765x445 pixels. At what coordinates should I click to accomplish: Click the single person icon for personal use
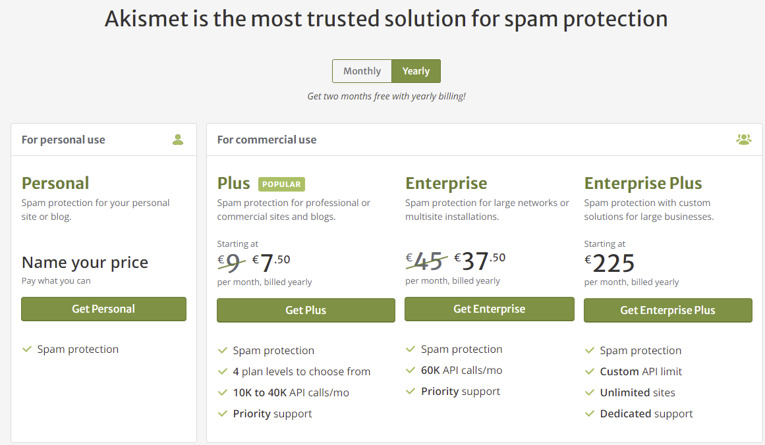(178, 140)
